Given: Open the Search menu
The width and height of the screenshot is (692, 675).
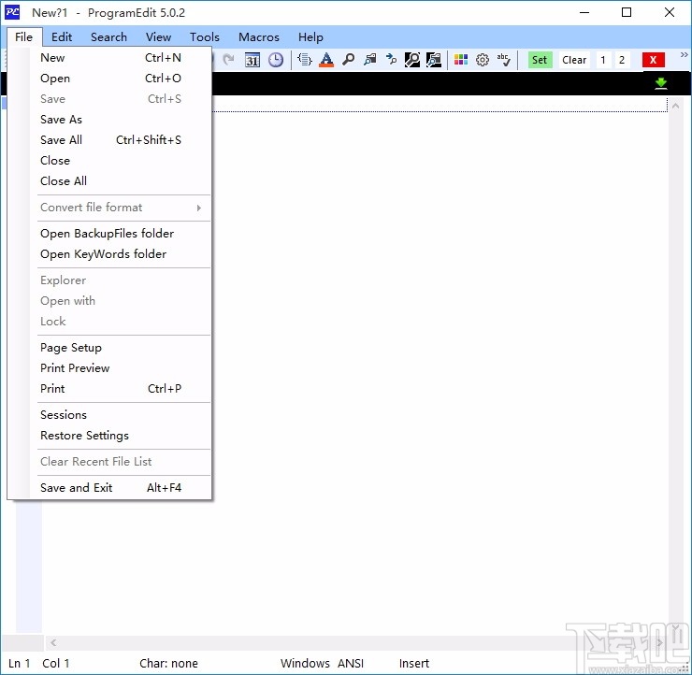Looking at the screenshot, I should 108,37.
